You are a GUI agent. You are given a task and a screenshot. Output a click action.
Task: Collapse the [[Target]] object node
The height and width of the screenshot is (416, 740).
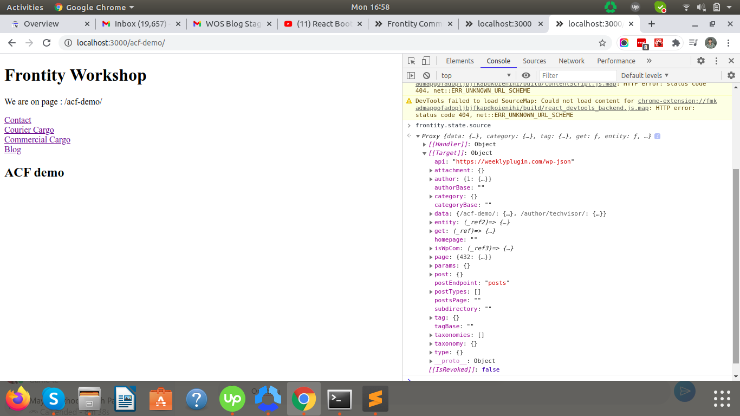[x=425, y=153]
